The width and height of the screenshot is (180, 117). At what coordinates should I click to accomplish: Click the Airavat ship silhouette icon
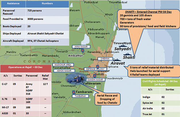tap(117, 60)
